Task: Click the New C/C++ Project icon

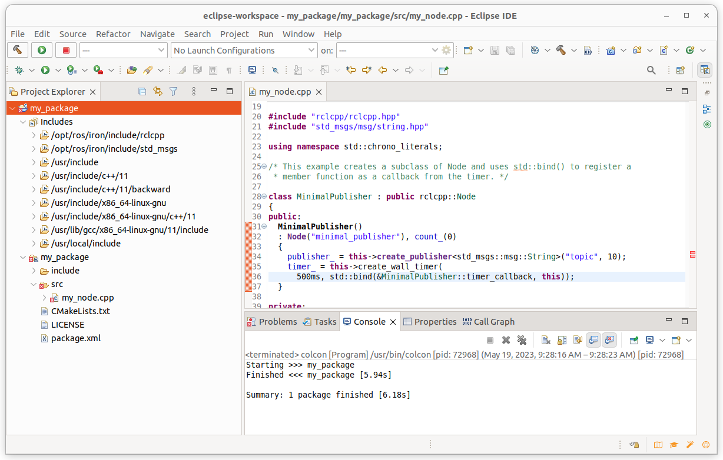Action: tap(610, 50)
